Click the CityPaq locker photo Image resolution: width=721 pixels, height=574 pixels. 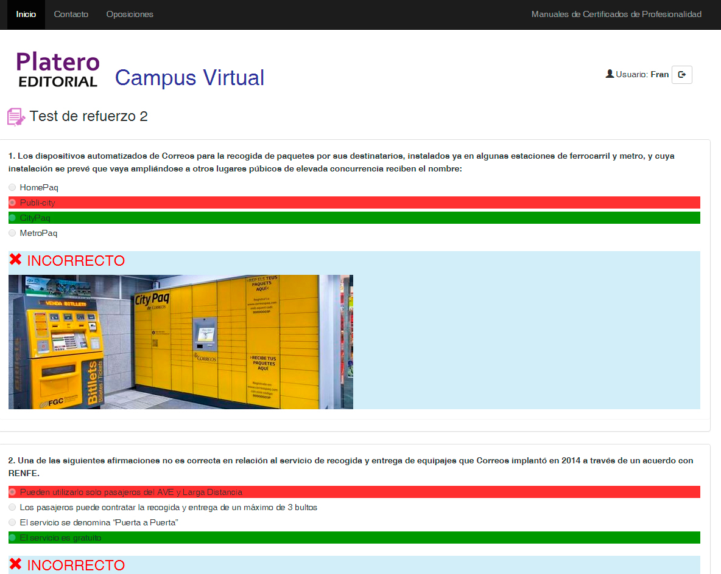pos(181,342)
